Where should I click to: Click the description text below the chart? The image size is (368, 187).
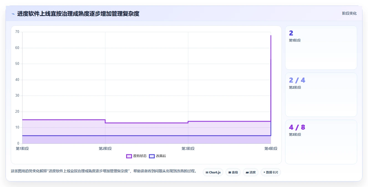(x=104, y=171)
